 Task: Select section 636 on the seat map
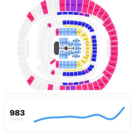click(44, 7)
